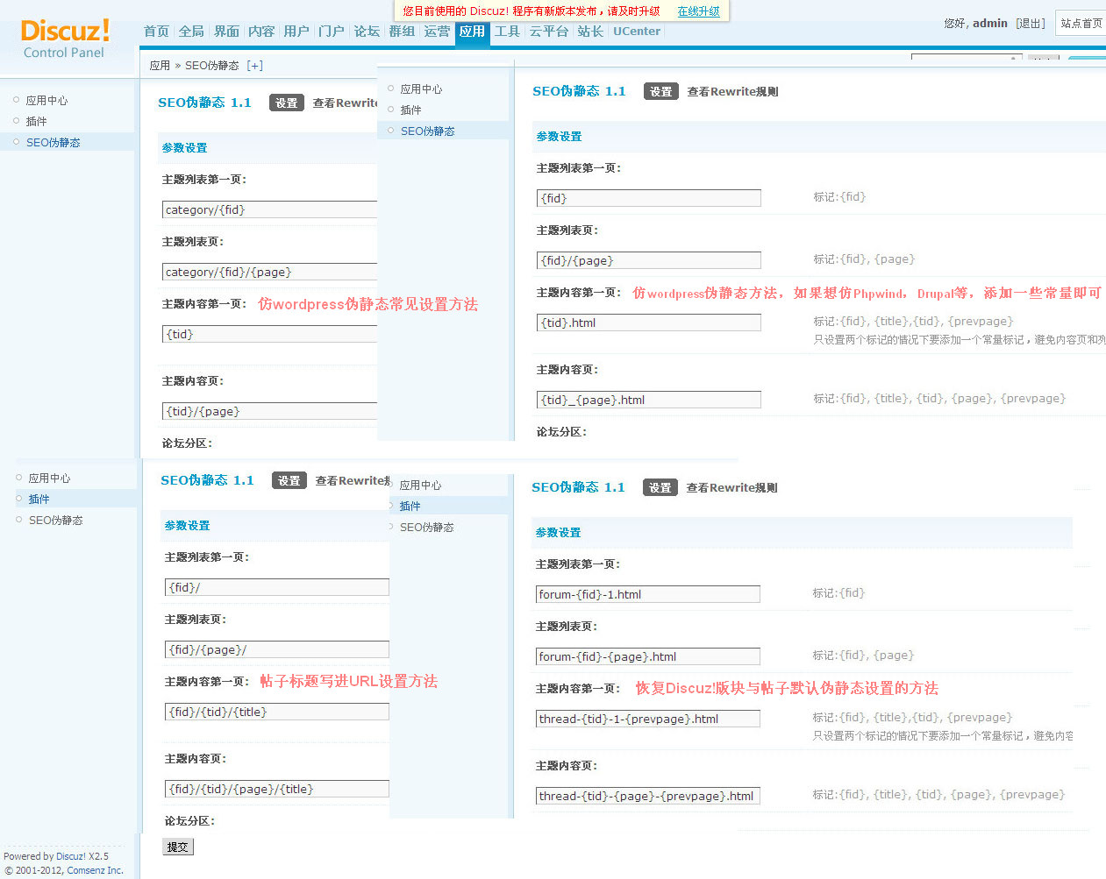Focus the field containing category/{fid}/{page}
1106x879 pixels.
pyautogui.click(x=269, y=273)
